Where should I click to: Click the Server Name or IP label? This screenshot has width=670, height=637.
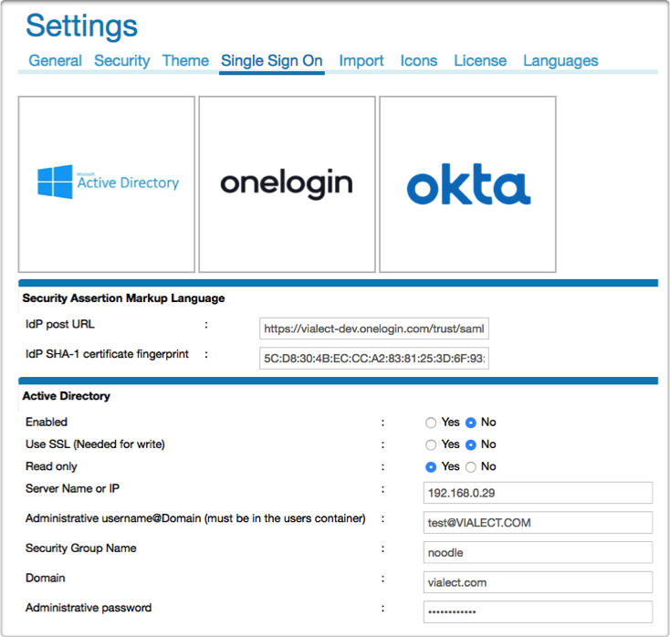click(72, 488)
